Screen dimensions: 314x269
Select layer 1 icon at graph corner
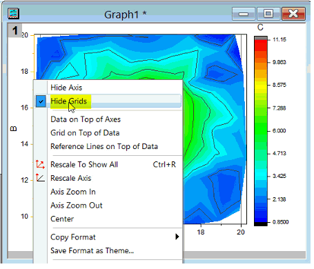[x=14, y=30]
